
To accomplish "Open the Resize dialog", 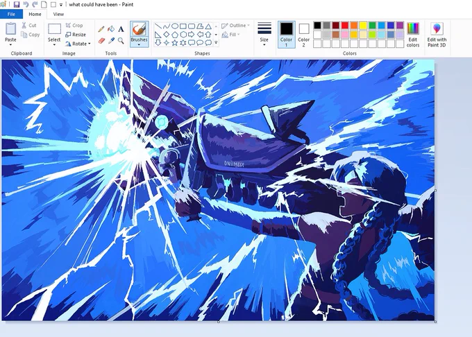I will [x=76, y=35].
